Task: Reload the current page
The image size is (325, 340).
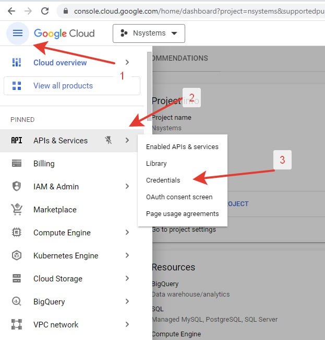Action: [x=45, y=11]
